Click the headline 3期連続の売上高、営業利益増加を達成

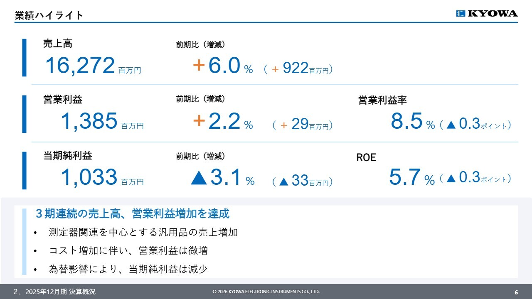[x=133, y=214]
